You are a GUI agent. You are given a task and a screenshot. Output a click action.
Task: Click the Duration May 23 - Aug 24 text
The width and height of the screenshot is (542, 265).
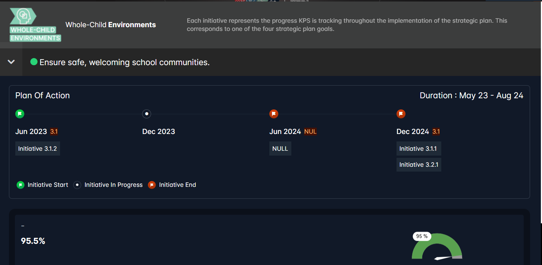(x=471, y=95)
